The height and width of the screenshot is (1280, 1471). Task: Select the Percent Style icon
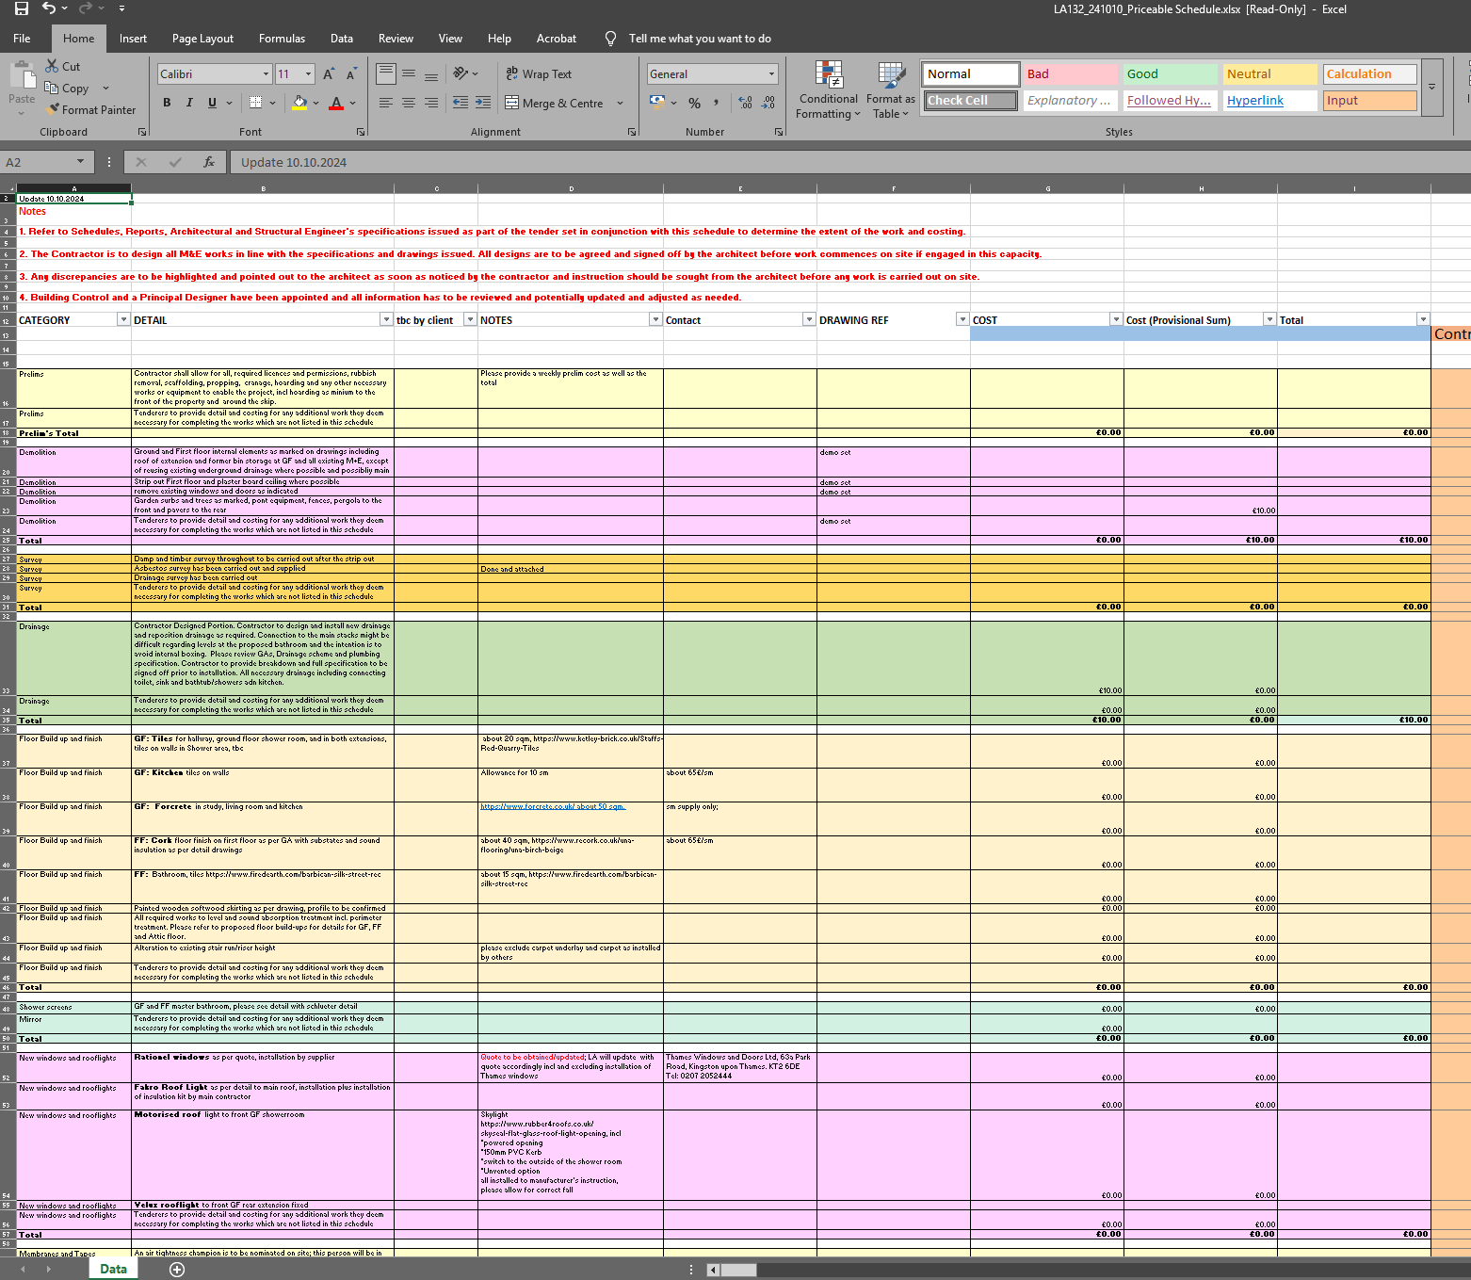694,104
